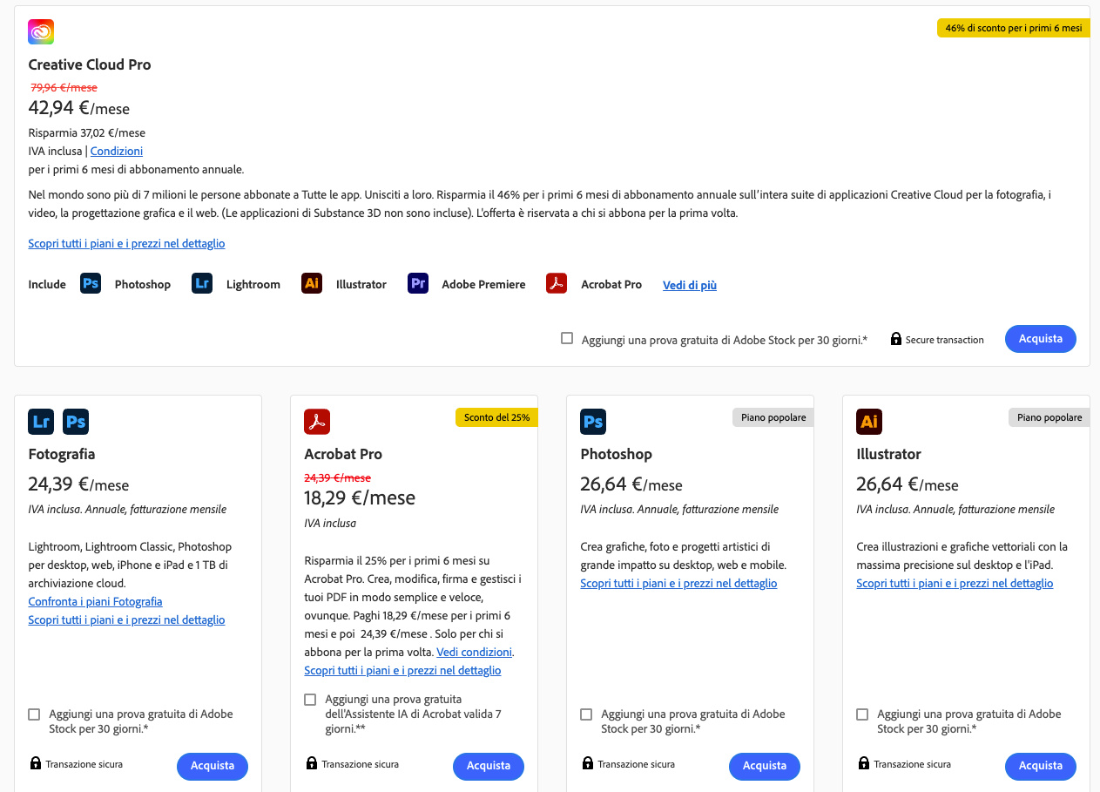
Task: Toggle Adobe Stock trial checkbox for Illustrator
Action: [x=862, y=714]
